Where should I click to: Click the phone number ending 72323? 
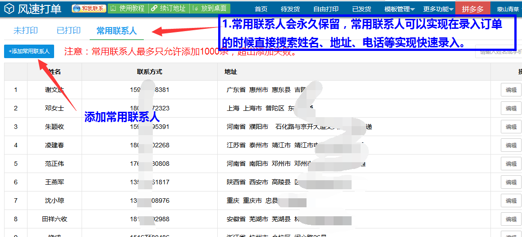click(150, 108)
